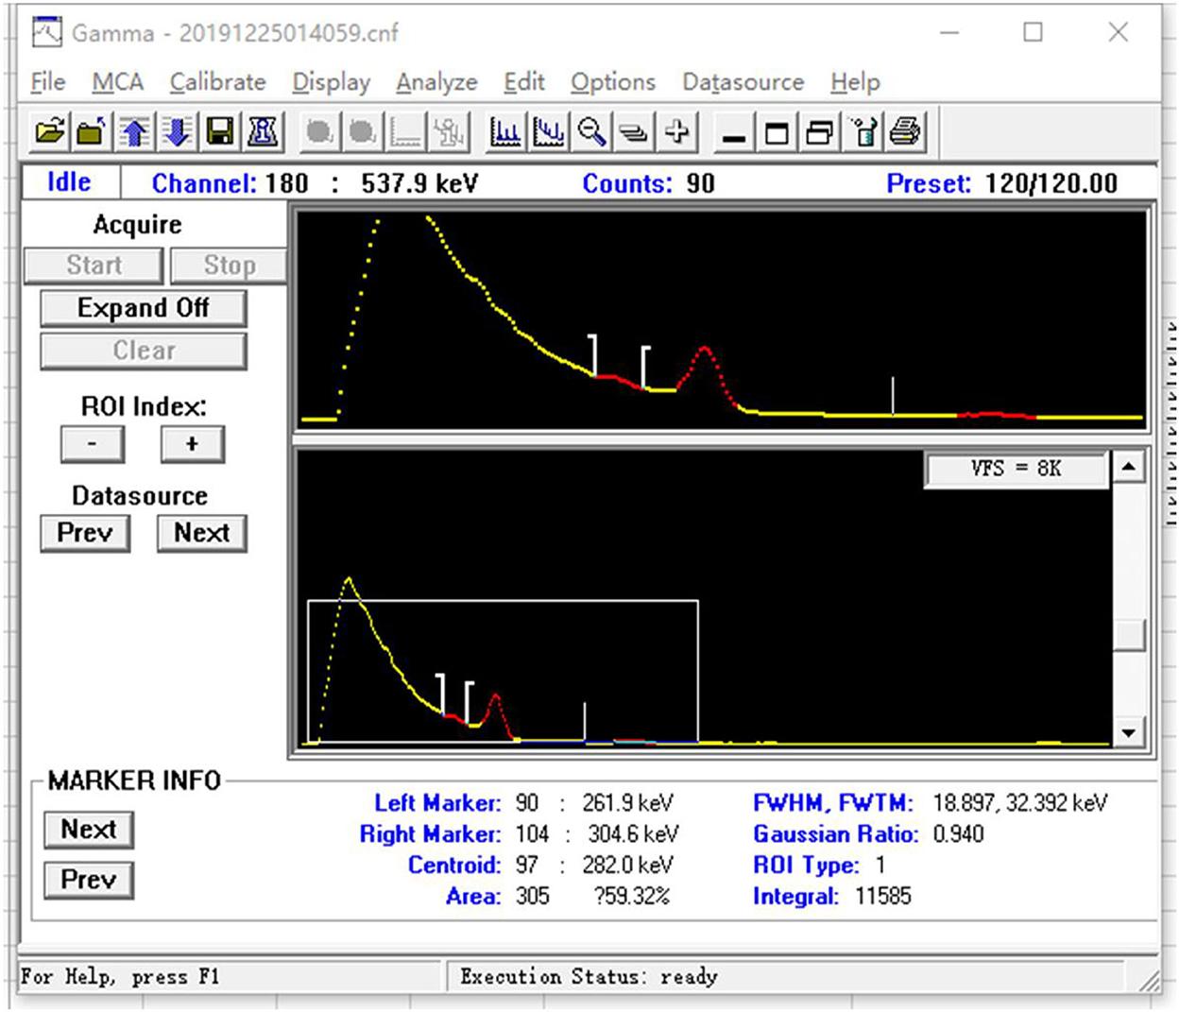Click the spectrum scrollbar up arrow
1179x1012 pixels.
coord(1129,466)
